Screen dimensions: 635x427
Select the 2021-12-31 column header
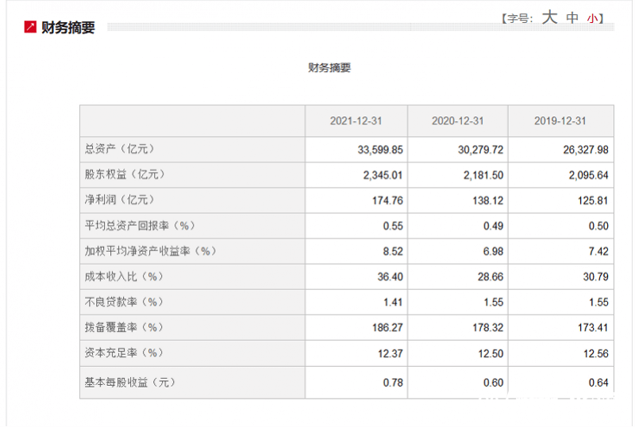pos(356,121)
